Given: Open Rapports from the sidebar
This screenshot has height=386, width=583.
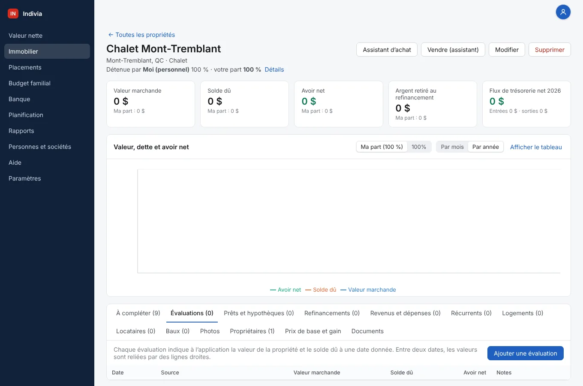Looking at the screenshot, I should (47, 131).
